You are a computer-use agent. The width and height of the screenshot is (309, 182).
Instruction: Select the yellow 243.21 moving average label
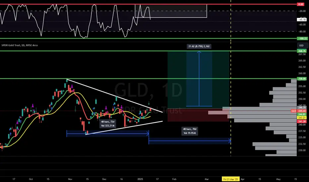tap(302, 118)
